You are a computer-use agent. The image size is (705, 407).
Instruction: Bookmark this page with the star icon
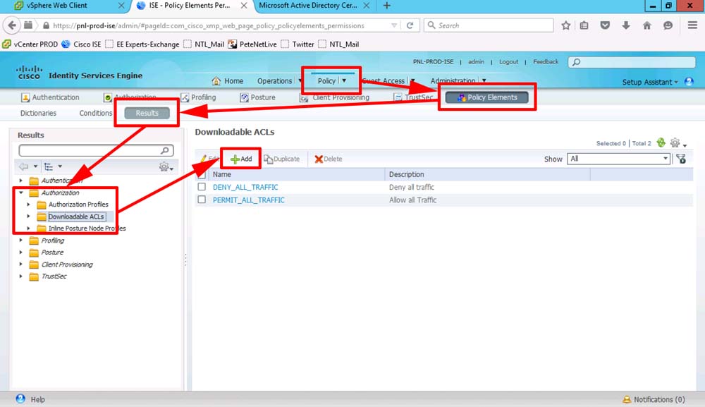pyautogui.click(x=565, y=25)
